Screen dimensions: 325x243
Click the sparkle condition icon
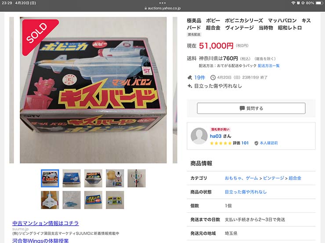point(190,86)
